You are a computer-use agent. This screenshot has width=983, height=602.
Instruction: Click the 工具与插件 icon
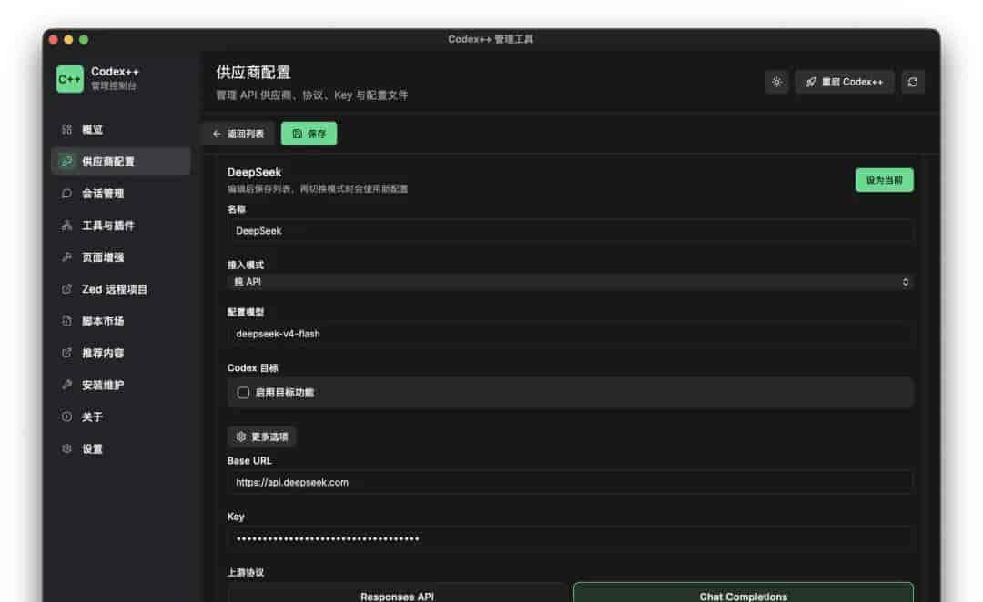point(67,226)
